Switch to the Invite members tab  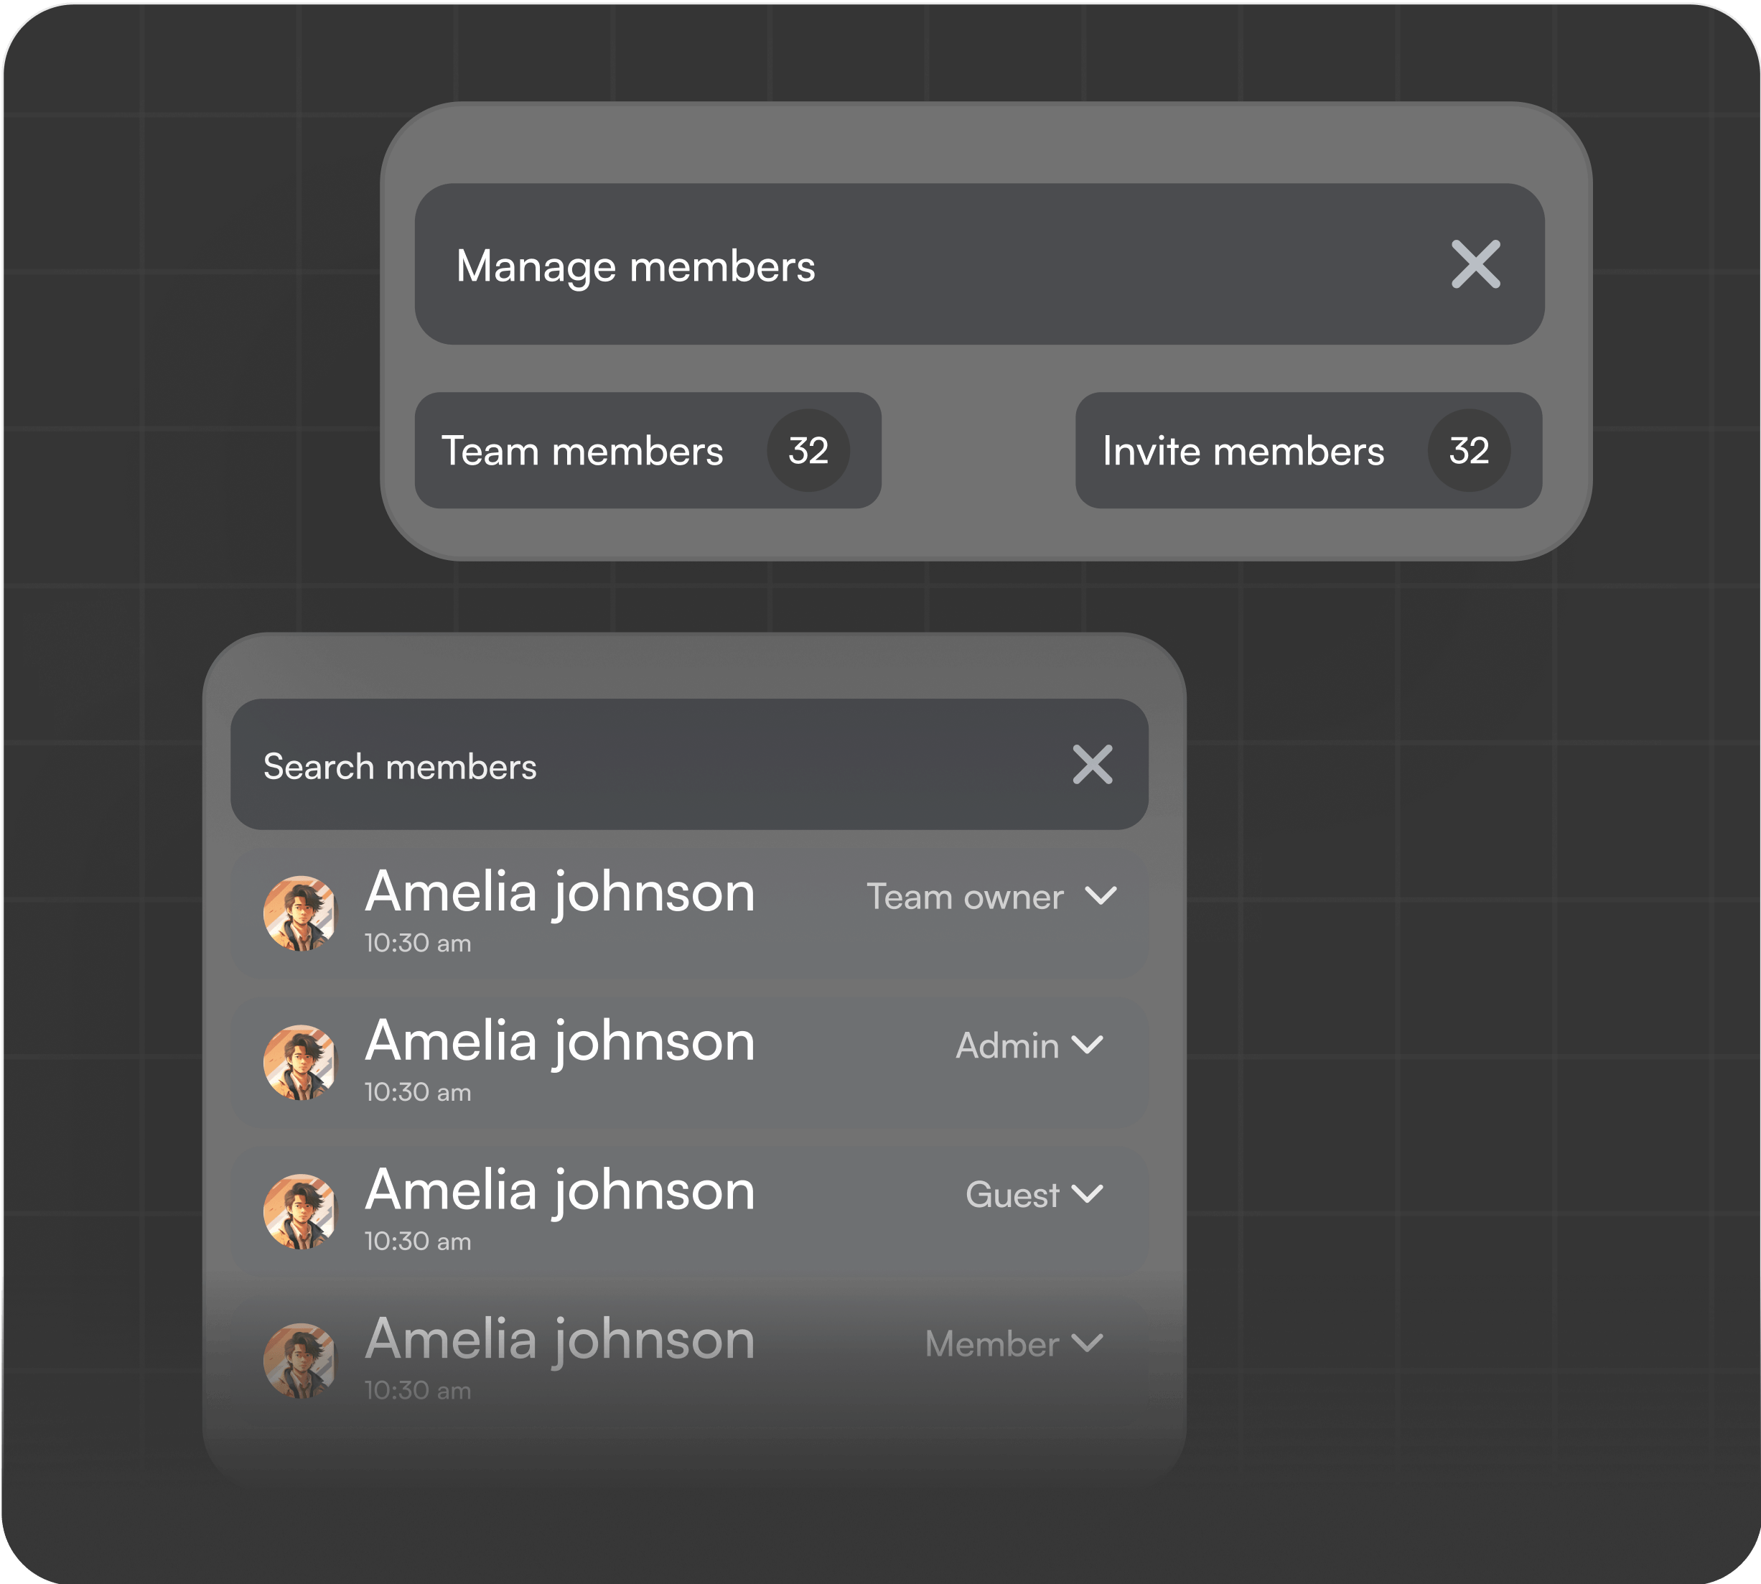(x=1243, y=452)
